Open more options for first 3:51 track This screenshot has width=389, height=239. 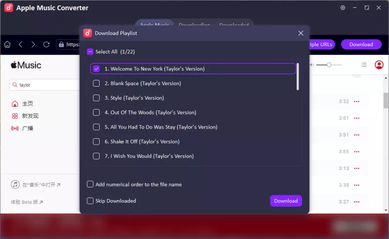click(356, 118)
